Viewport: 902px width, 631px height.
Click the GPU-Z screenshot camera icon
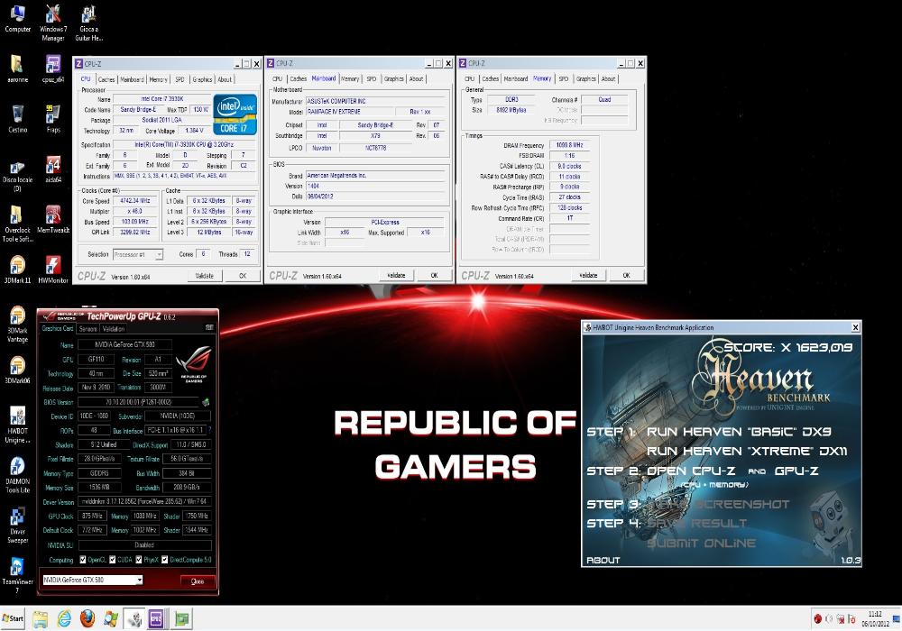pyautogui.click(x=209, y=327)
